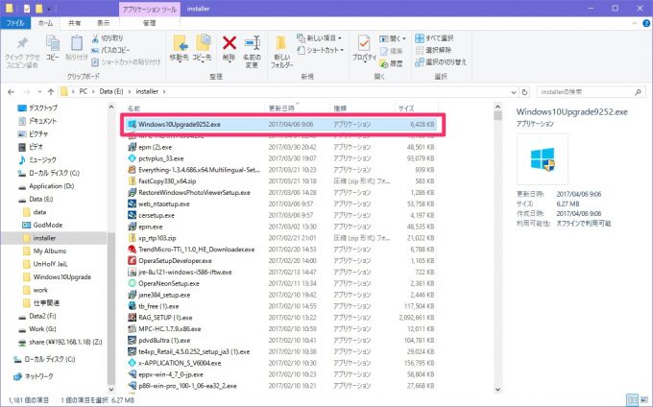653x407 pixels.
Task: Switch to the ホーム ribbon tab
Action: [45, 23]
